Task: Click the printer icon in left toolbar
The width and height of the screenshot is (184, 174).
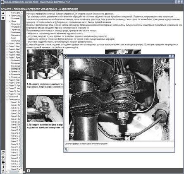Action: coord(3,162)
